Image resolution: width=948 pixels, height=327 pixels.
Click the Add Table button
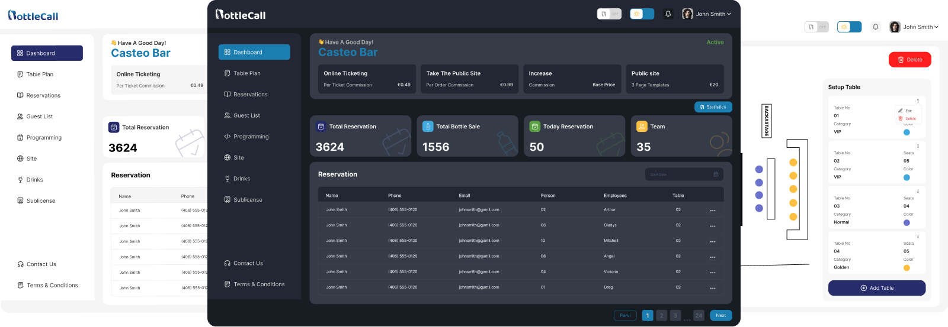tap(877, 288)
